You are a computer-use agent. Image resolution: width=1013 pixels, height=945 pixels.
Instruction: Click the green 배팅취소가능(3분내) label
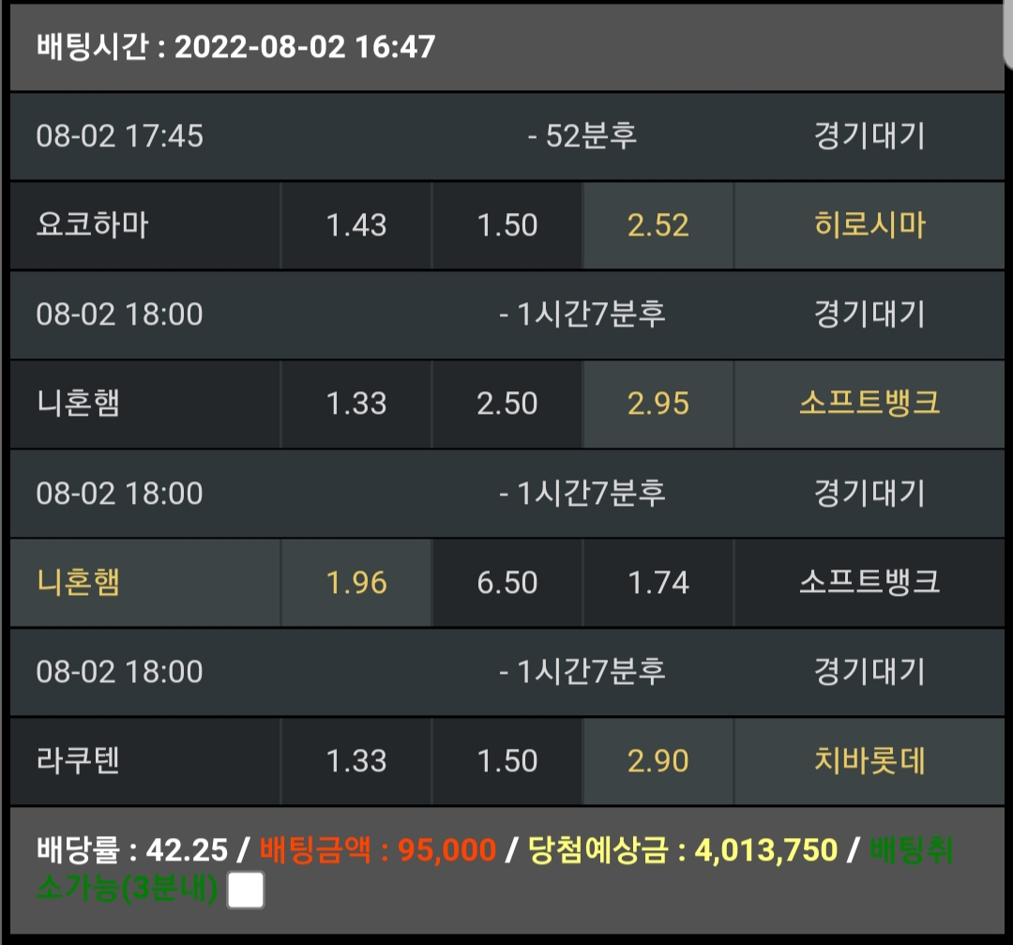pos(495,869)
